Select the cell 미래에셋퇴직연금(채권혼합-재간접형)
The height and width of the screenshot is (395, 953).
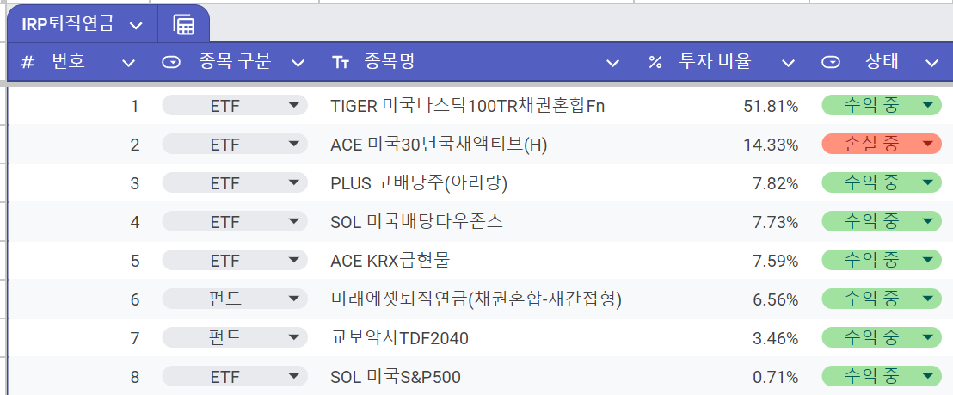pos(476,299)
